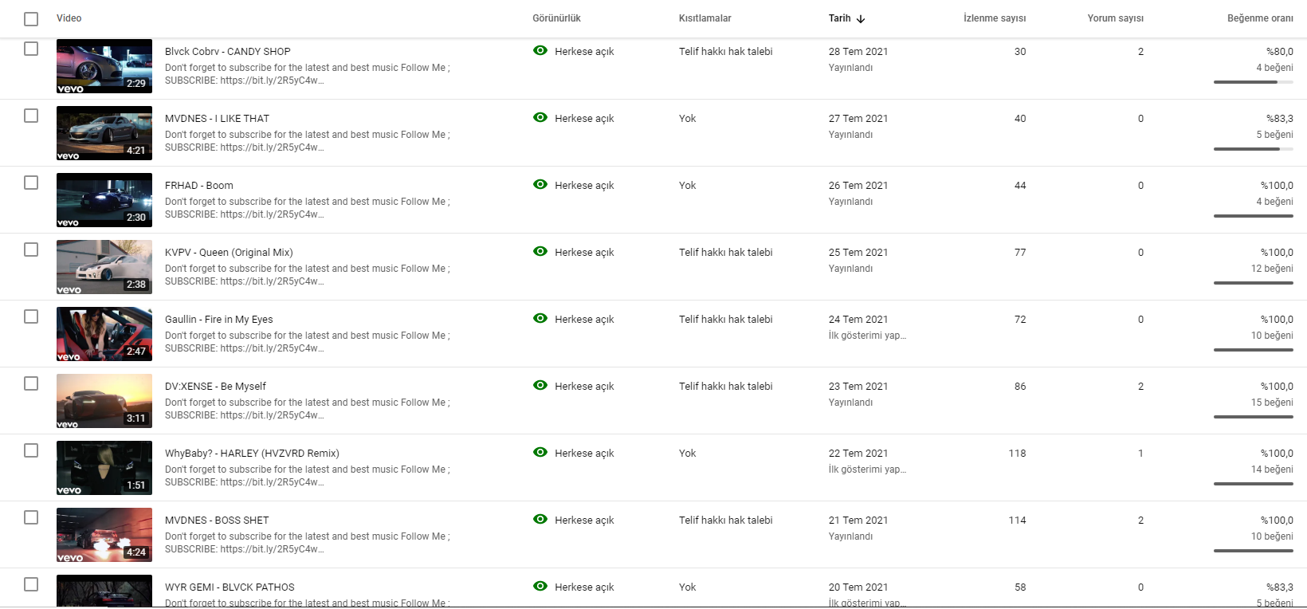Open the Gaullin Fire in My Eyes thumbnail
The width and height of the screenshot is (1307, 609).
[104, 334]
